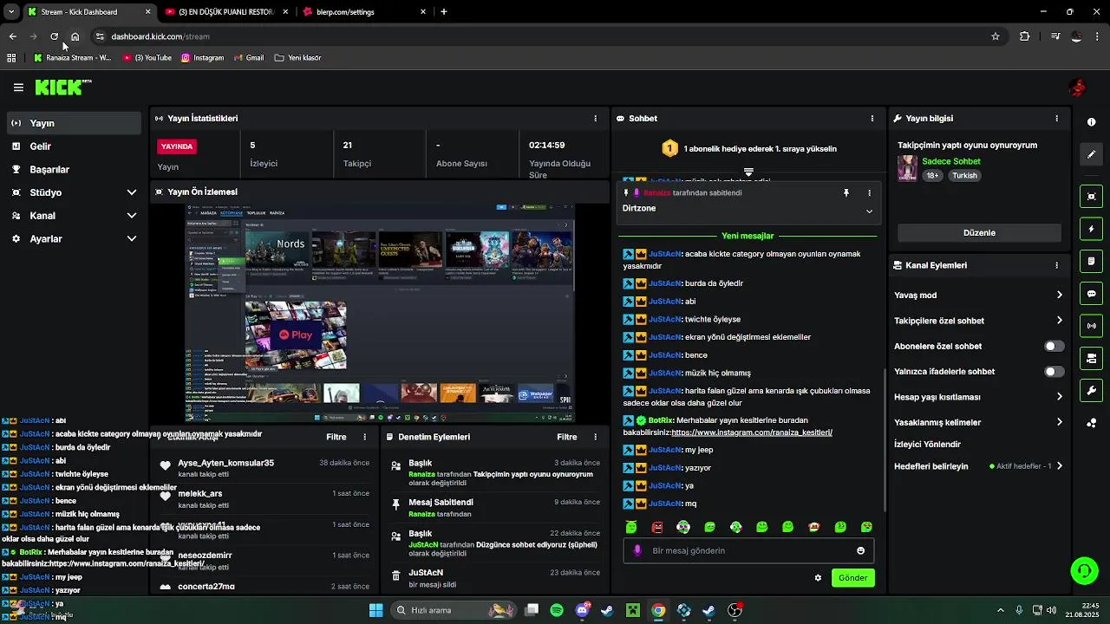Viewport: 1110px width, 624px height.
Task: Toggle the lightning bolt widget icon
Action: 1091,229
